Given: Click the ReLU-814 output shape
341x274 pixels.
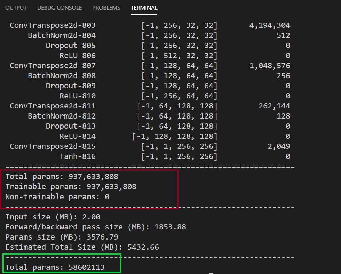Looking at the screenshot, I should coord(175,136).
